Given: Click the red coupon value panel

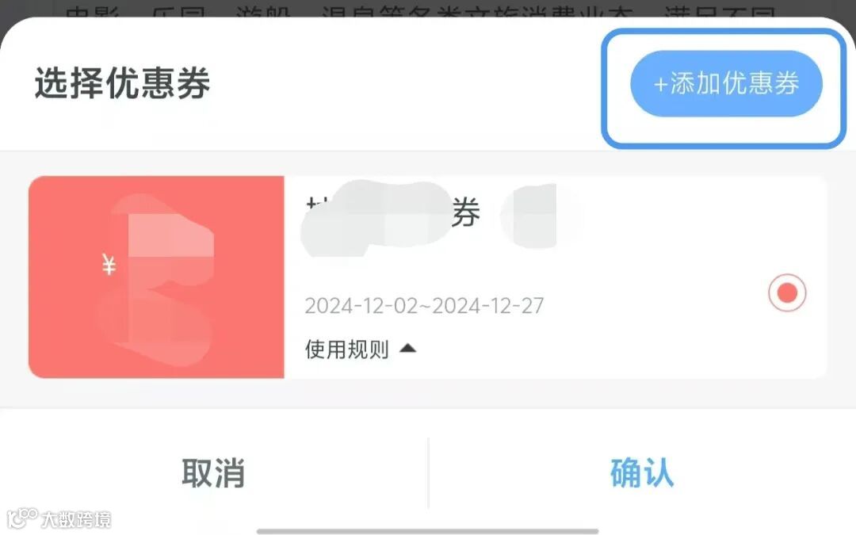Looking at the screenshot, I should pyautogui.click(x=156, y=277).
